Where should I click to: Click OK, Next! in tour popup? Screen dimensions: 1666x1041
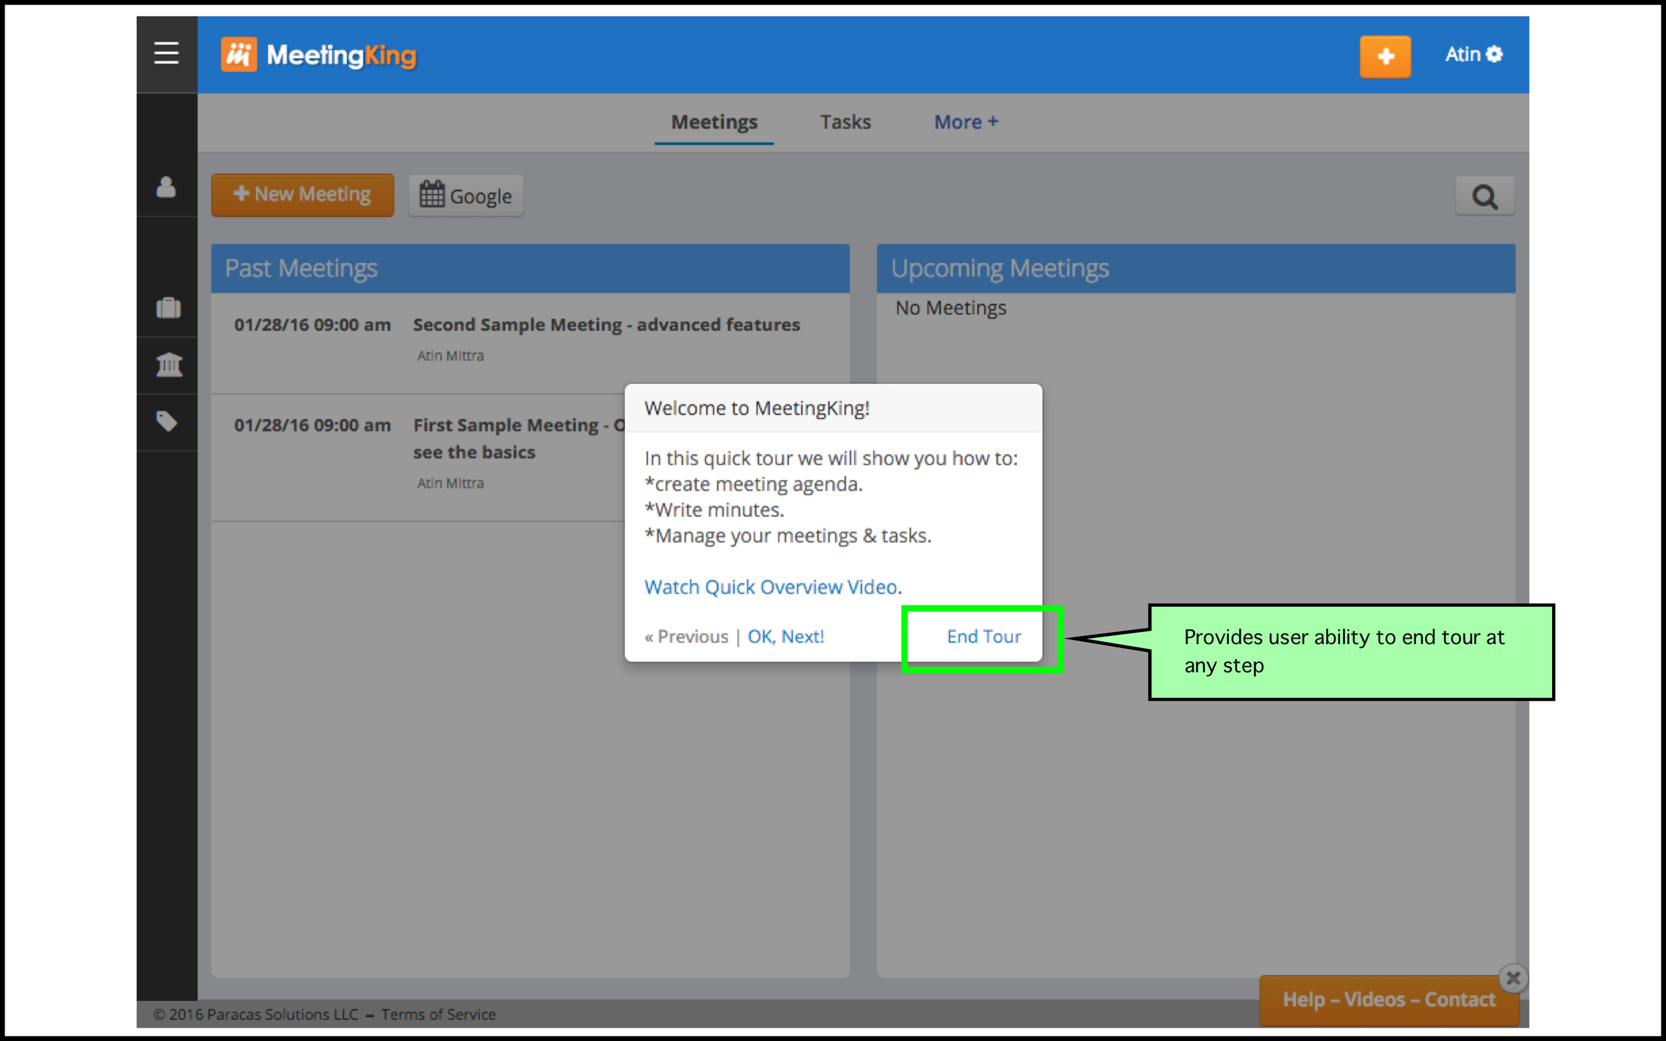tap(786, 636)
